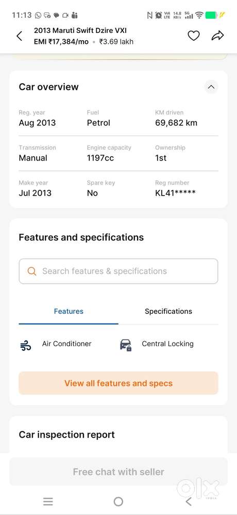
Task: Focus the Search features & specifications field
Action: click(118, 271)
